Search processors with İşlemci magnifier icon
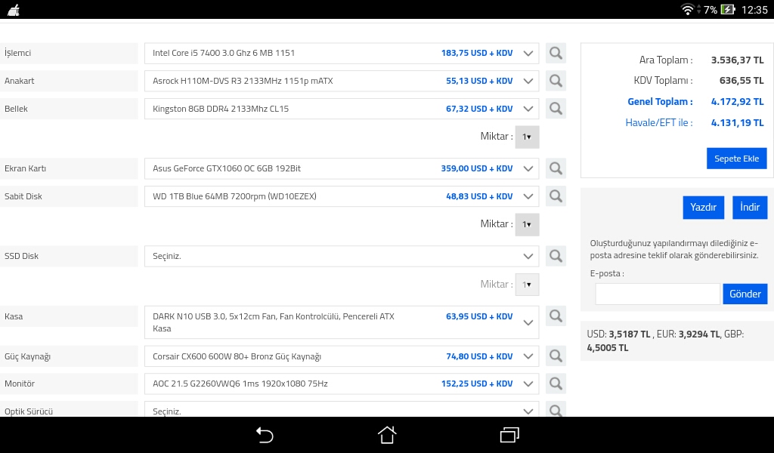The height and width of the screenshot is (453, 774). 556,53
